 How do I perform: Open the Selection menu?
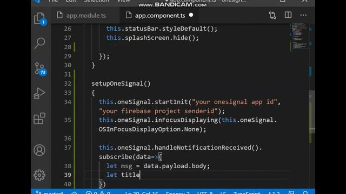click(96, 1)
